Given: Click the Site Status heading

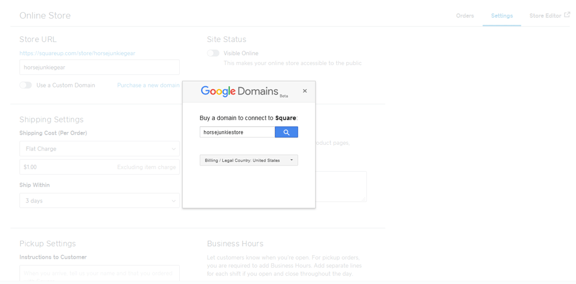Looking at the screenshot, I should coord(226,39).
